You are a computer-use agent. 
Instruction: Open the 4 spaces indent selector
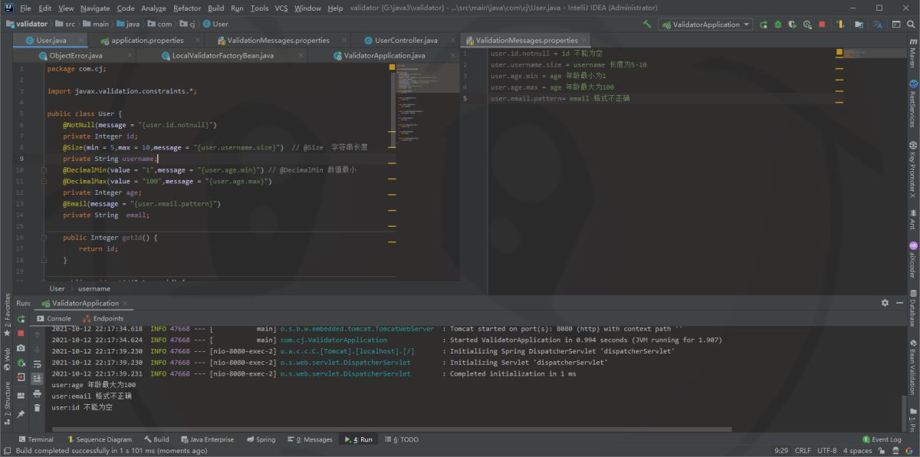857,451
